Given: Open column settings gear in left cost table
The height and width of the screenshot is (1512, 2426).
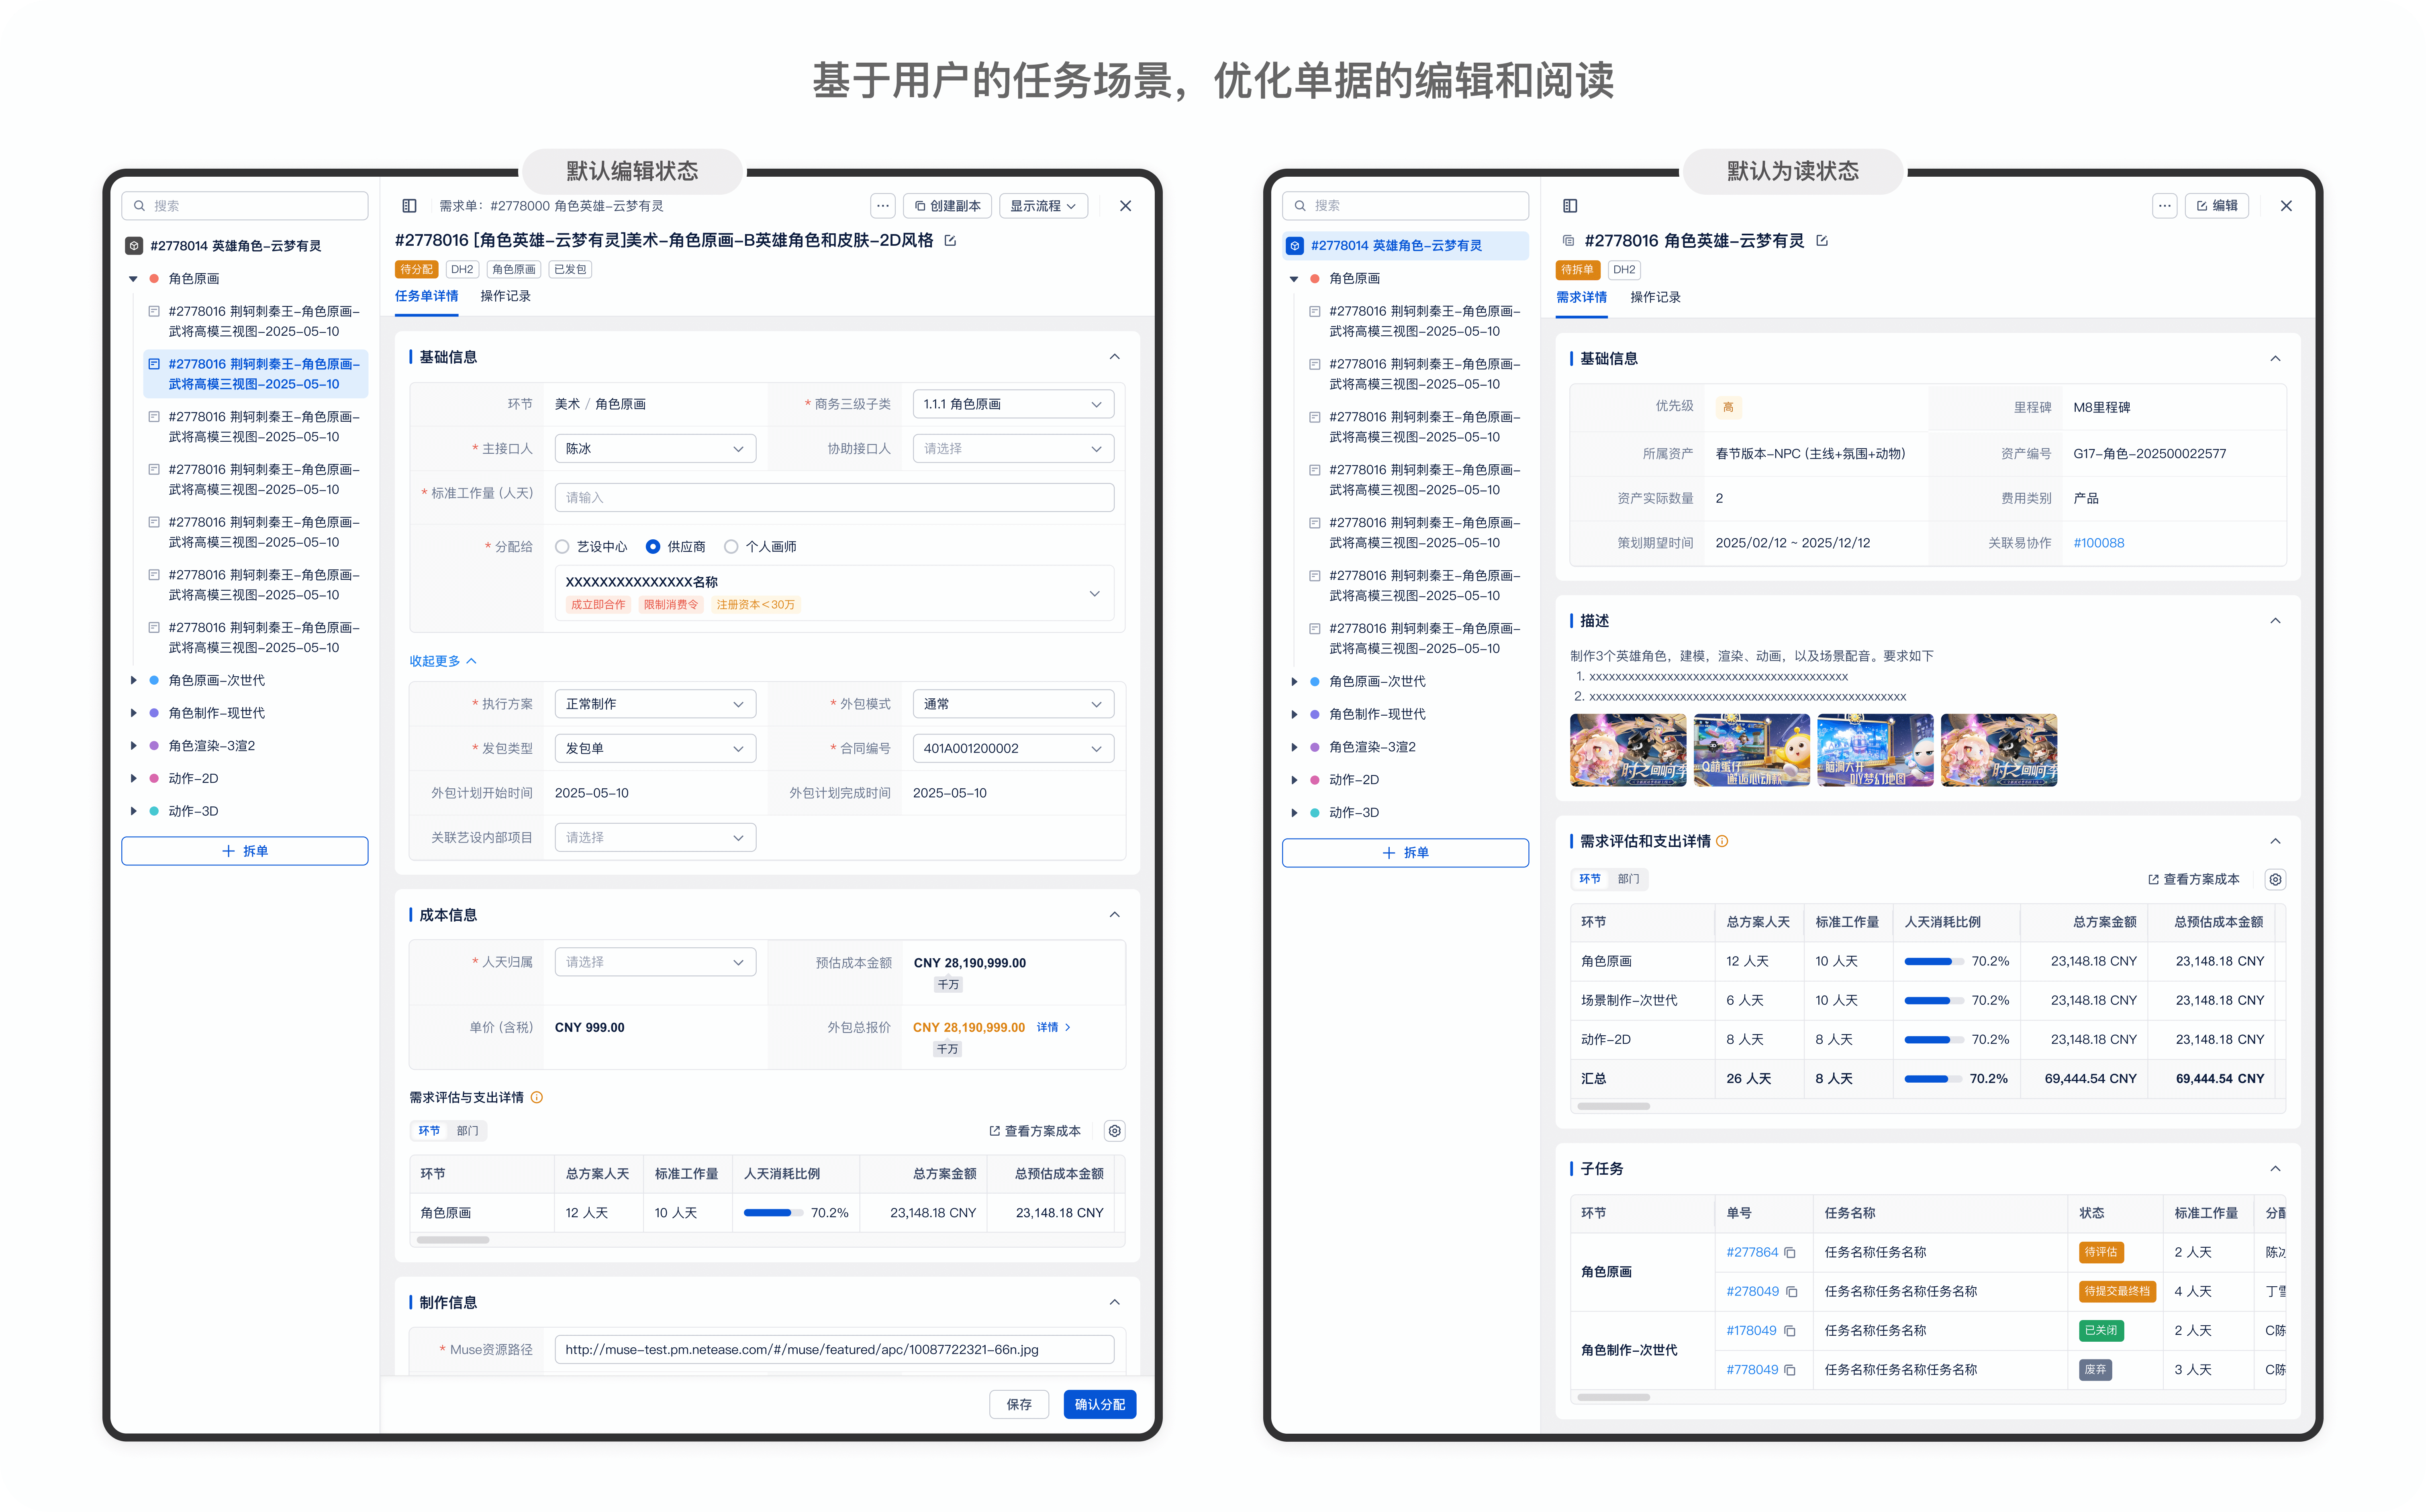Looking at the screenshot, I should (x=1114, y=1131).
